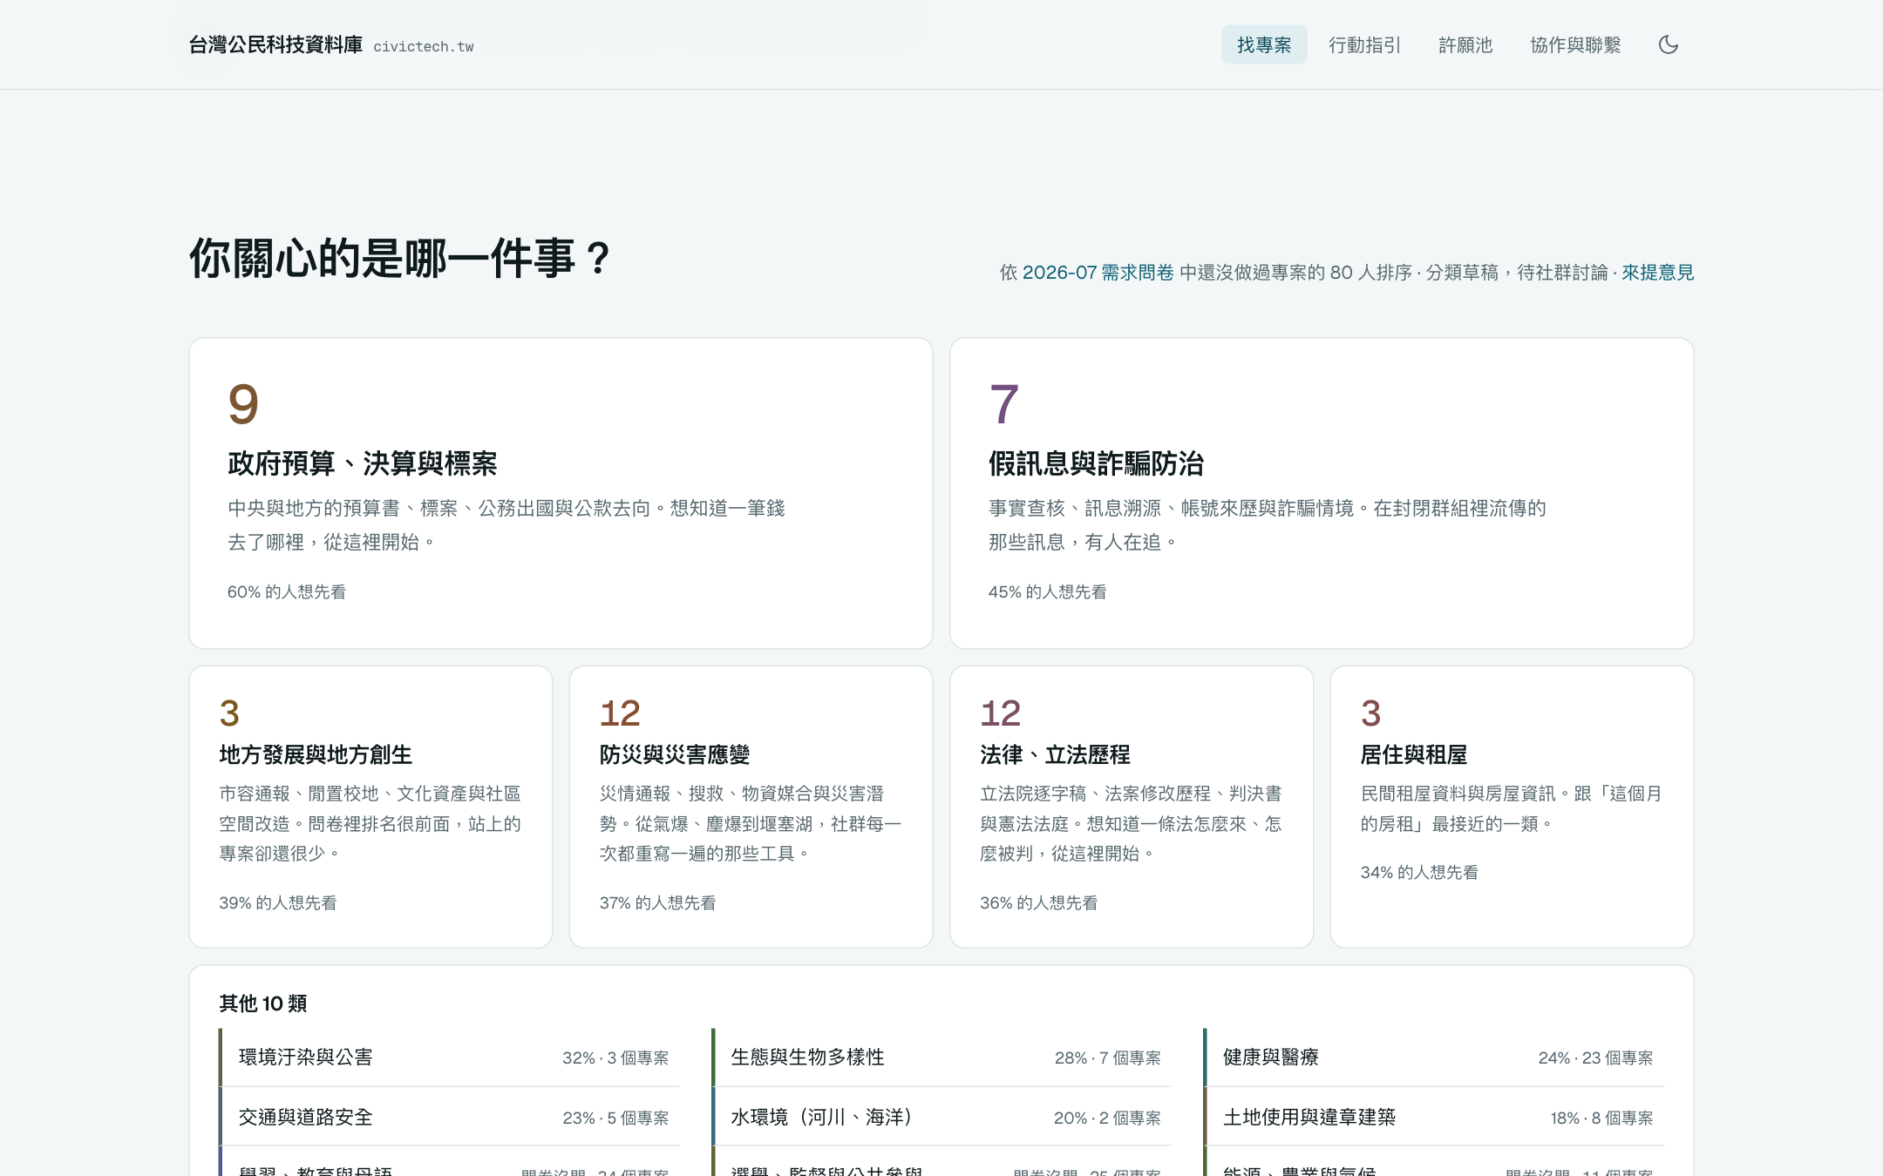This screenshot has height=1176, width=1883.
Task: Open the 法律、立法歷程 card
Action: (1132, 807)
